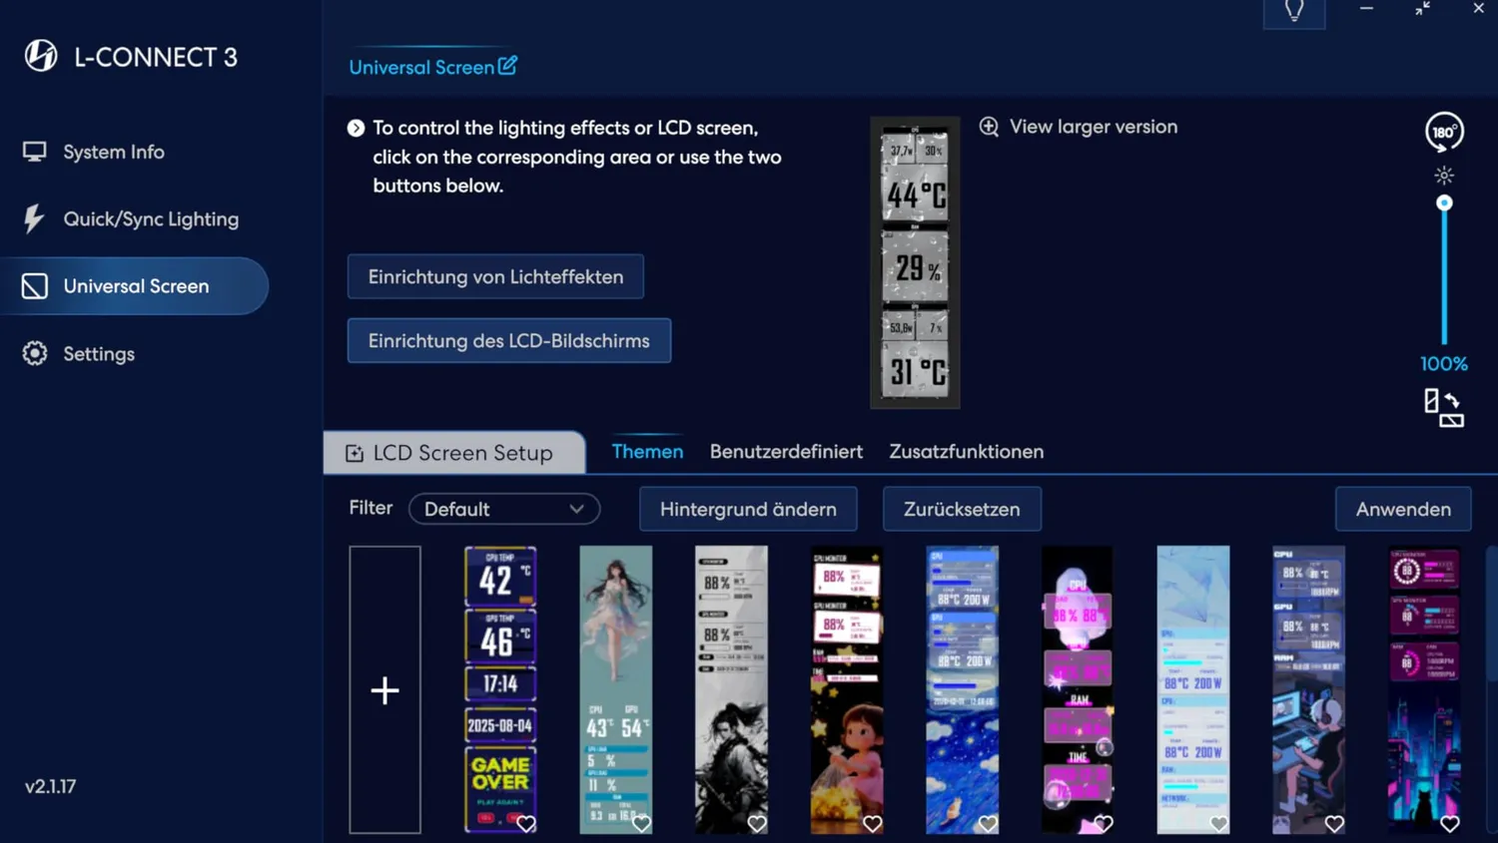The width and height of the screenshot is (1498, 843).
Task: Click the swap screen orientation icon
Action: (1444, 407)
